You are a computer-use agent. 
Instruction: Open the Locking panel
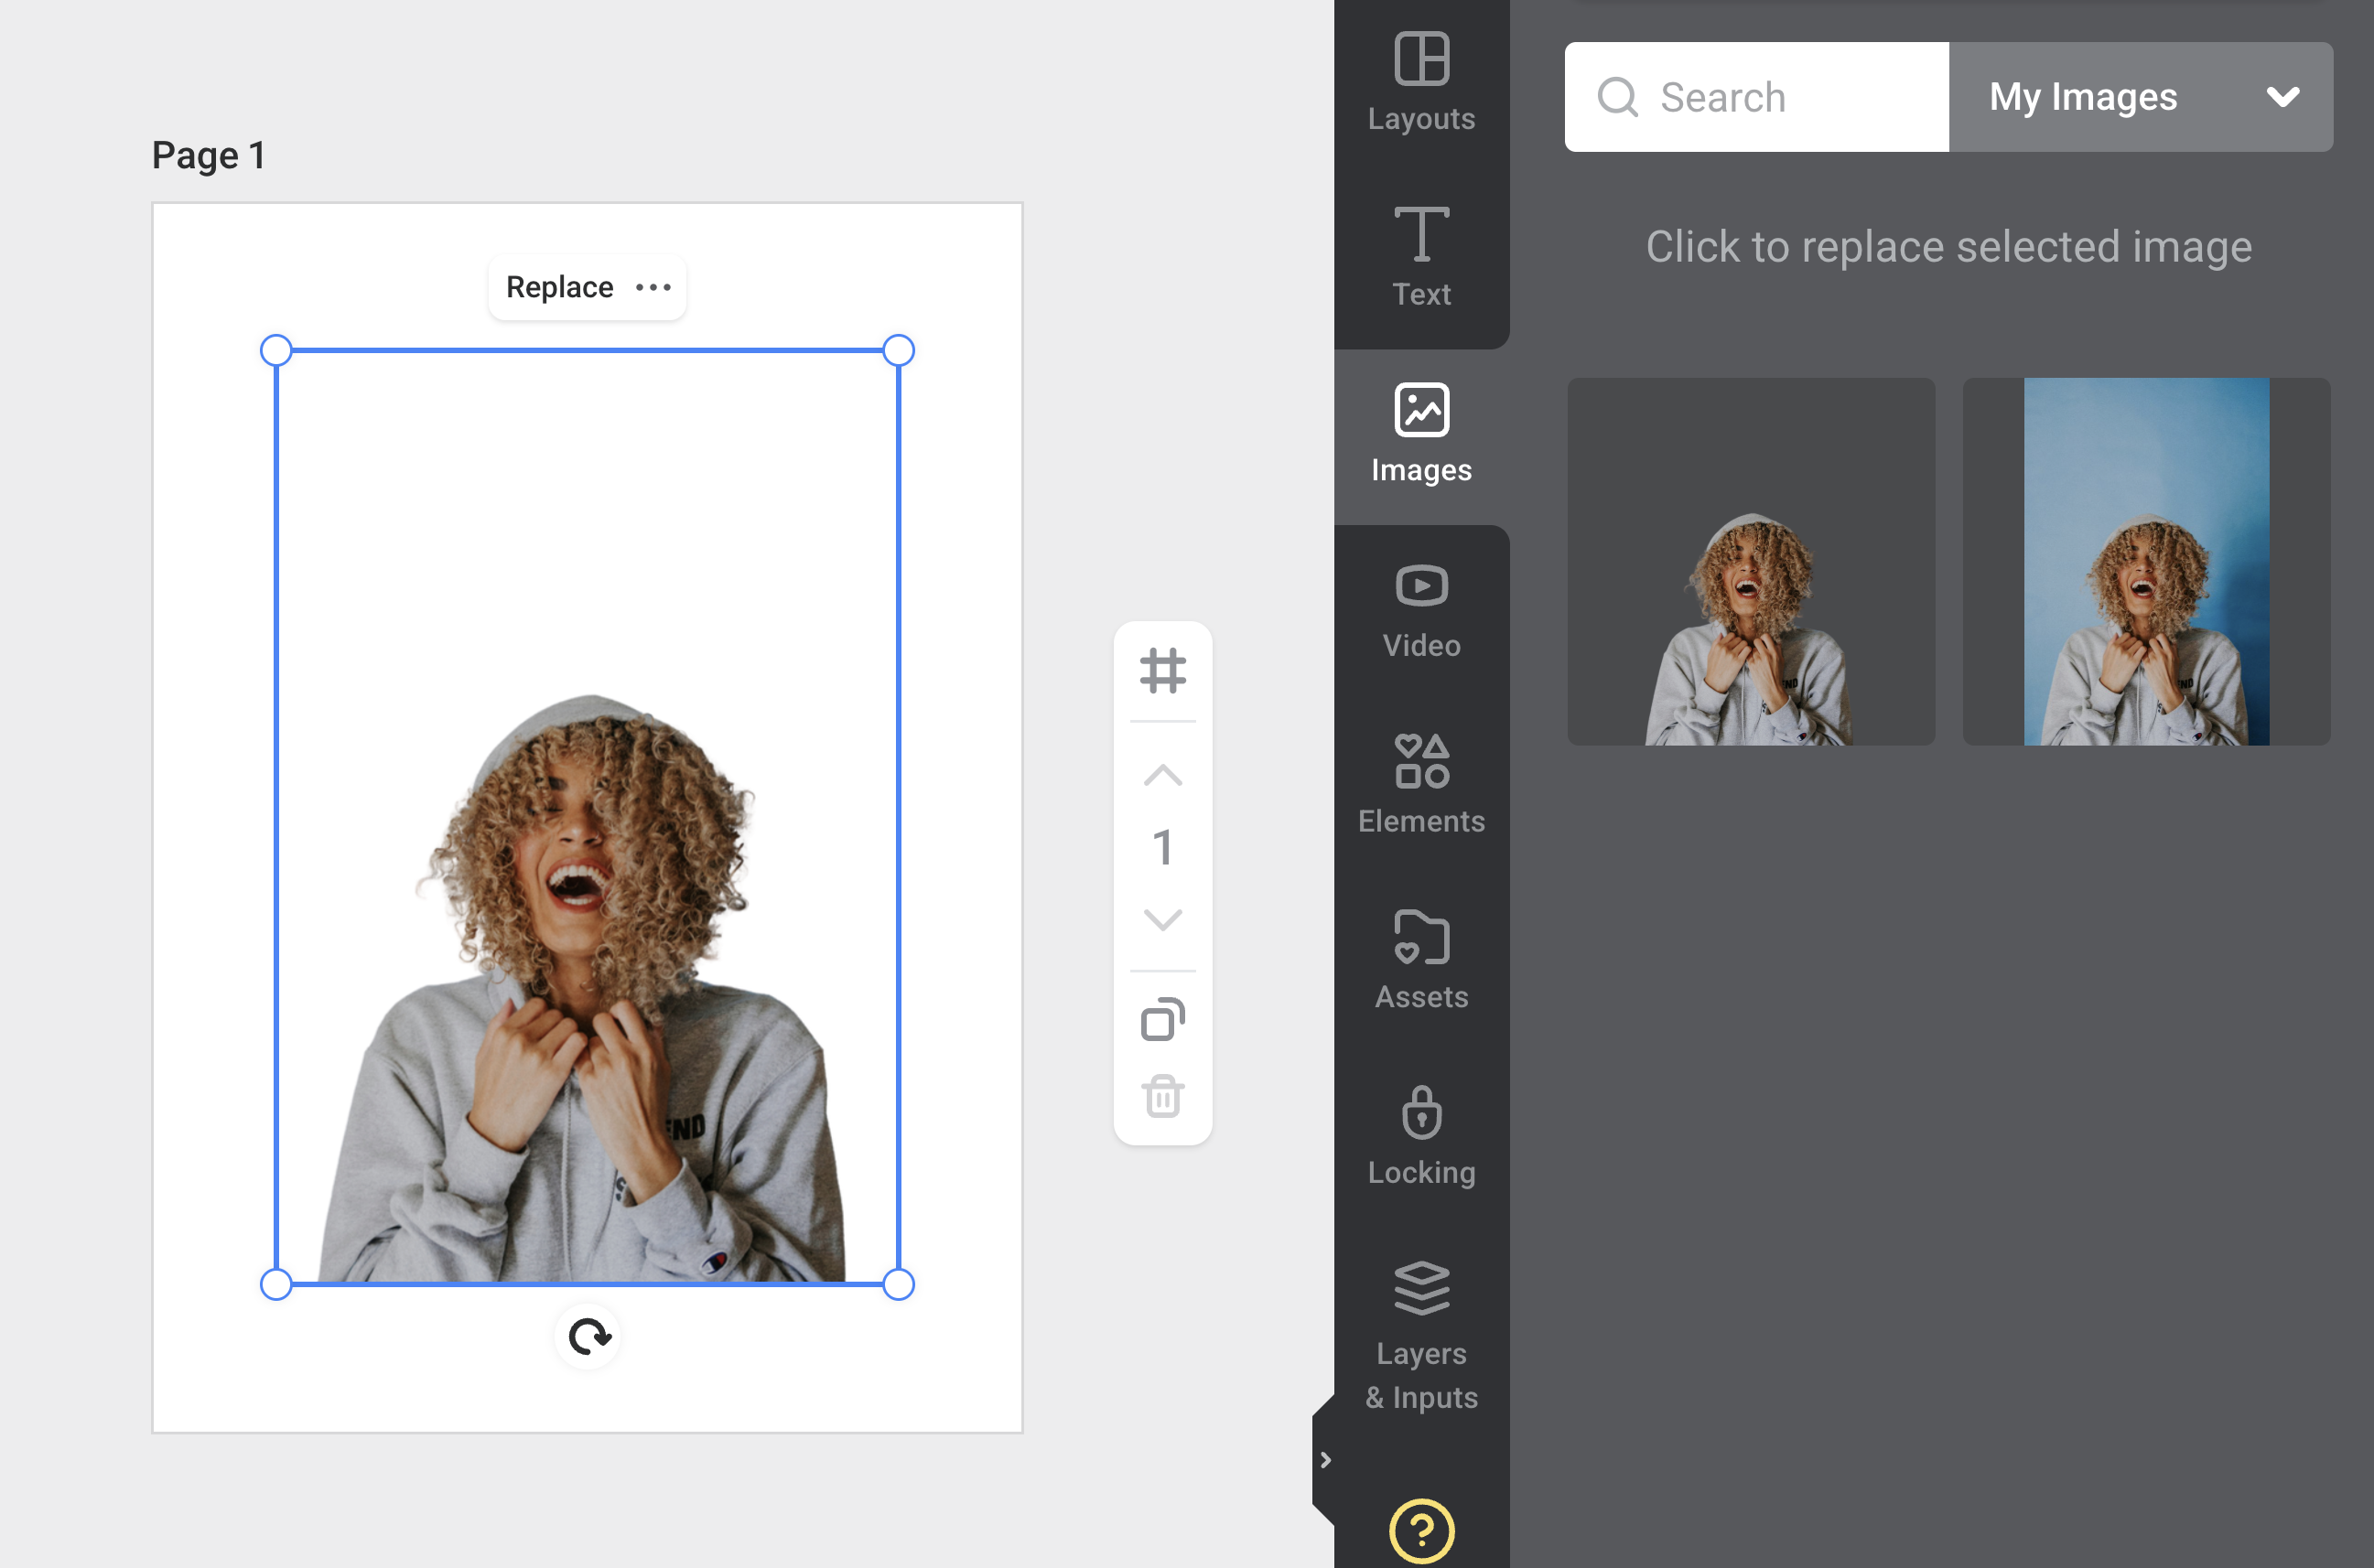pos(1420,1136)
